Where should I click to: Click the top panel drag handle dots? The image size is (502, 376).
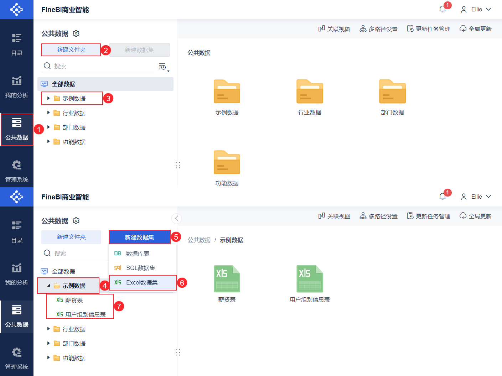(178, 165)
